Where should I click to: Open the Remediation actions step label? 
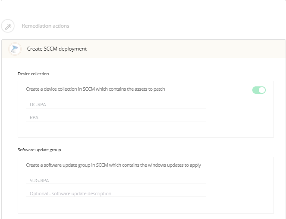coord(45,26)
